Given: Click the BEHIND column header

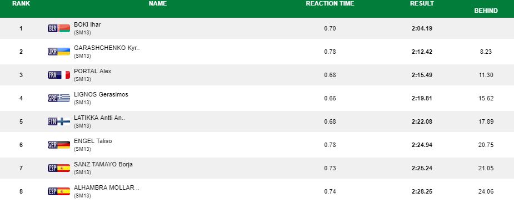Looking at the screenshot, I should pyautogui.click(x=486, y=11).
